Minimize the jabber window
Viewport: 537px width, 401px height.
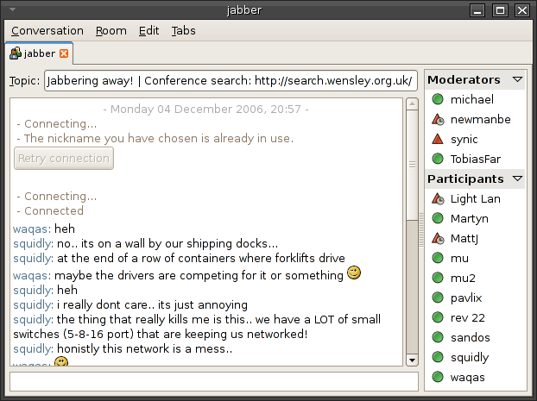coord(477,10)
